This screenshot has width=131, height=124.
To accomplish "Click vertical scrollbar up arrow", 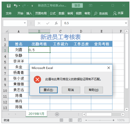I will [127, 31].
